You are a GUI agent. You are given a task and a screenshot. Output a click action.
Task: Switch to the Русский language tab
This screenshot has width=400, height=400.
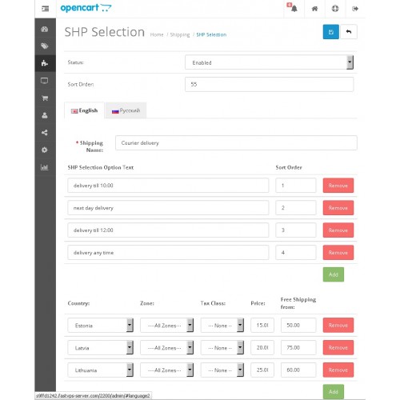tap(126, 110)
